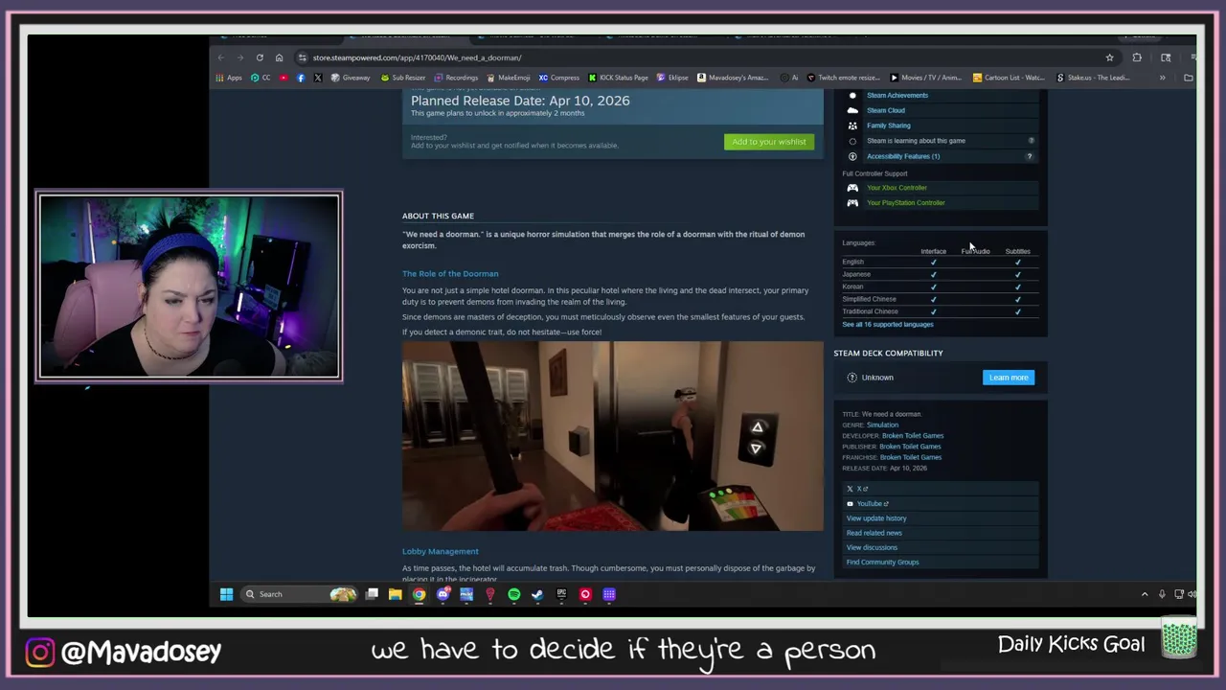Open the Recordings bookmark
Viewport: 1226px width, 690px height.
[456, 78]
